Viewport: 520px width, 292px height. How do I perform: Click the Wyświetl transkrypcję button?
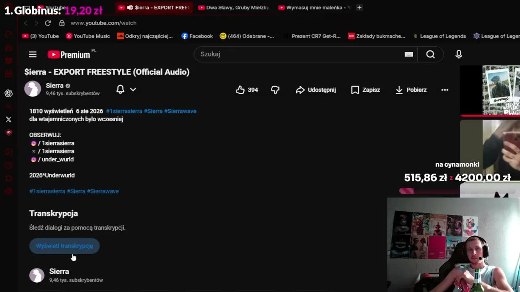tap(64, 246)
